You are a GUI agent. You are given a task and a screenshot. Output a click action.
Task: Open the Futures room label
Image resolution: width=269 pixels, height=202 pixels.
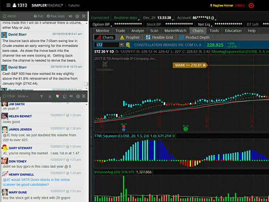[x=74, y=5]
